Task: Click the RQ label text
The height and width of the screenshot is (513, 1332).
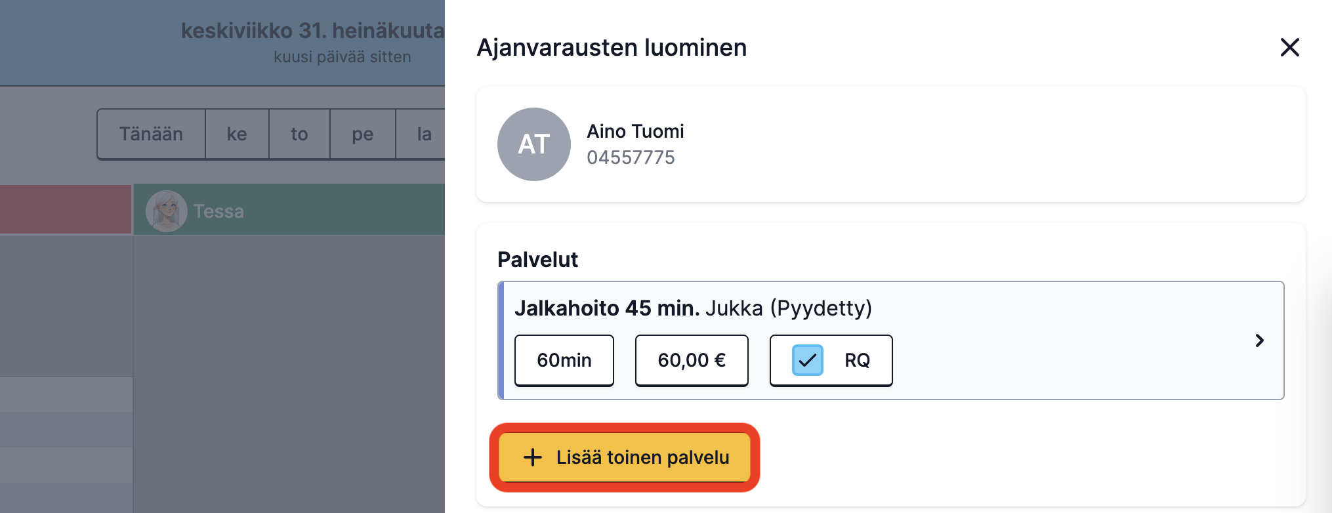Action: tap(857, 360)
